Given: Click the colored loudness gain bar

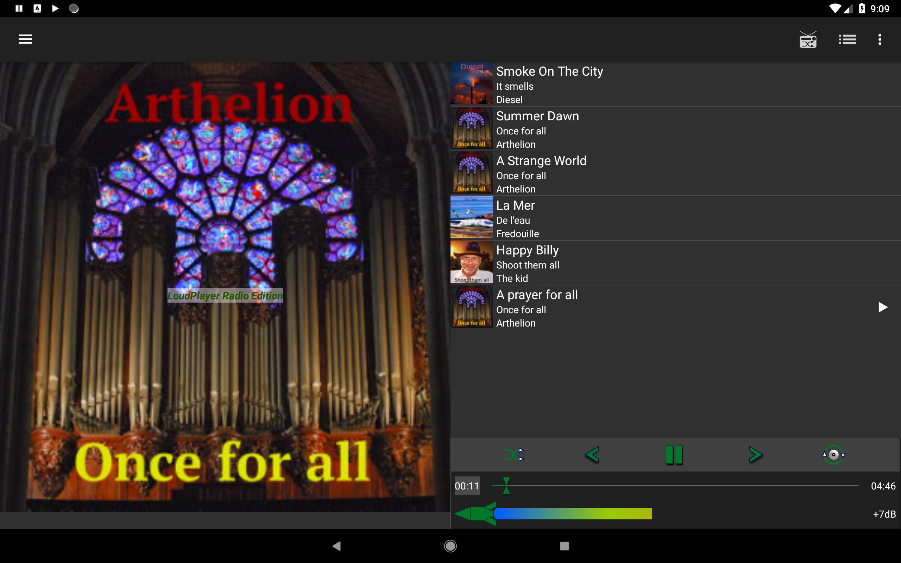Looking at the screenshot, I should point(573,514).
